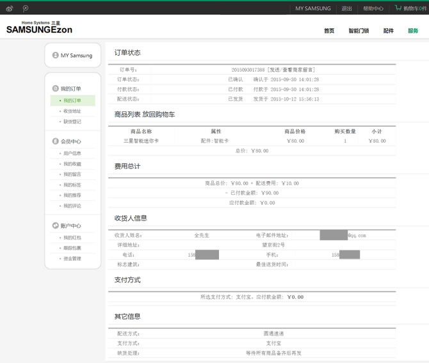The width and height of the screenshot is (429, 363).
Task: Click 已付款金额 ¥90.00 line
Action: [x=252, y=193]
